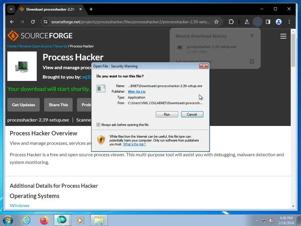Follow the Browse Open Source breadcrumb
This screenshot has height=226, width=301.
point(36,46)
